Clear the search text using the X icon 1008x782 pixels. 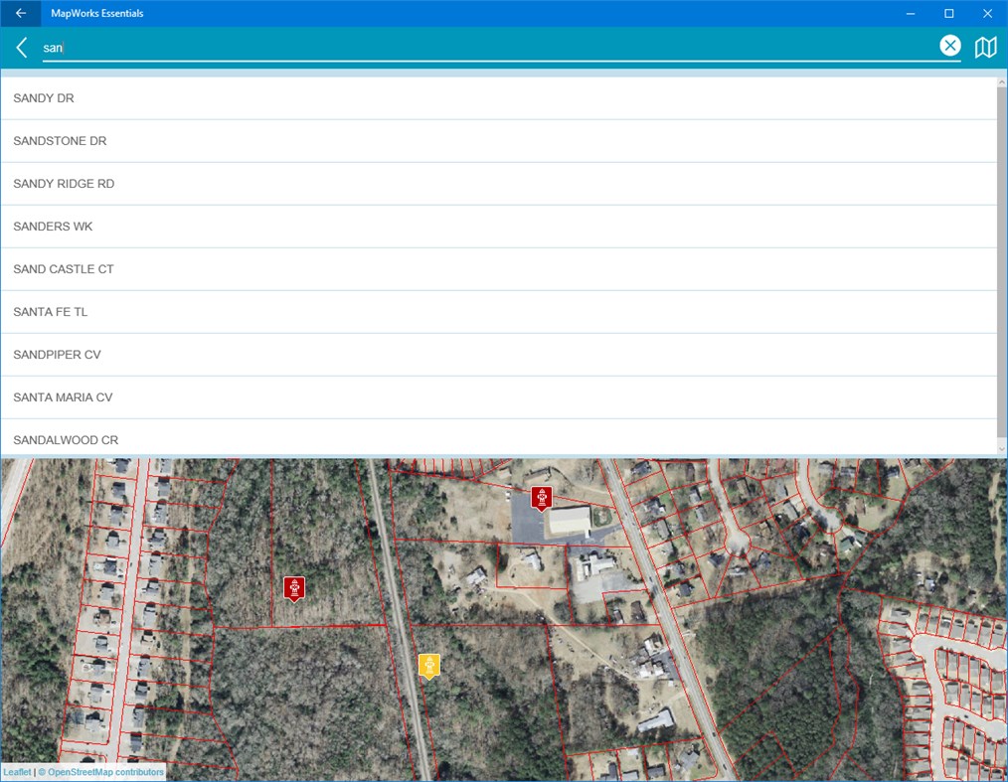[x=950, y=45]
